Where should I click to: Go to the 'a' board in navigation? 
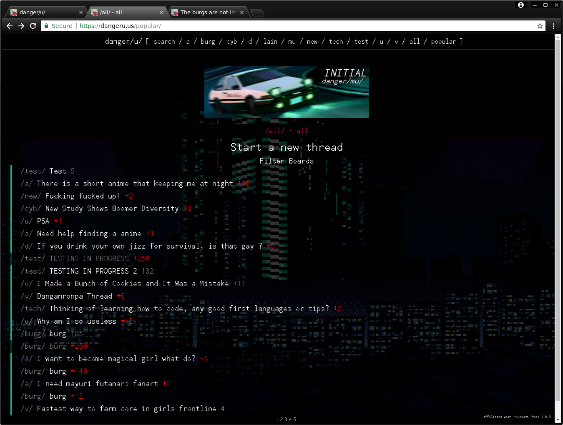pos(188,41)
